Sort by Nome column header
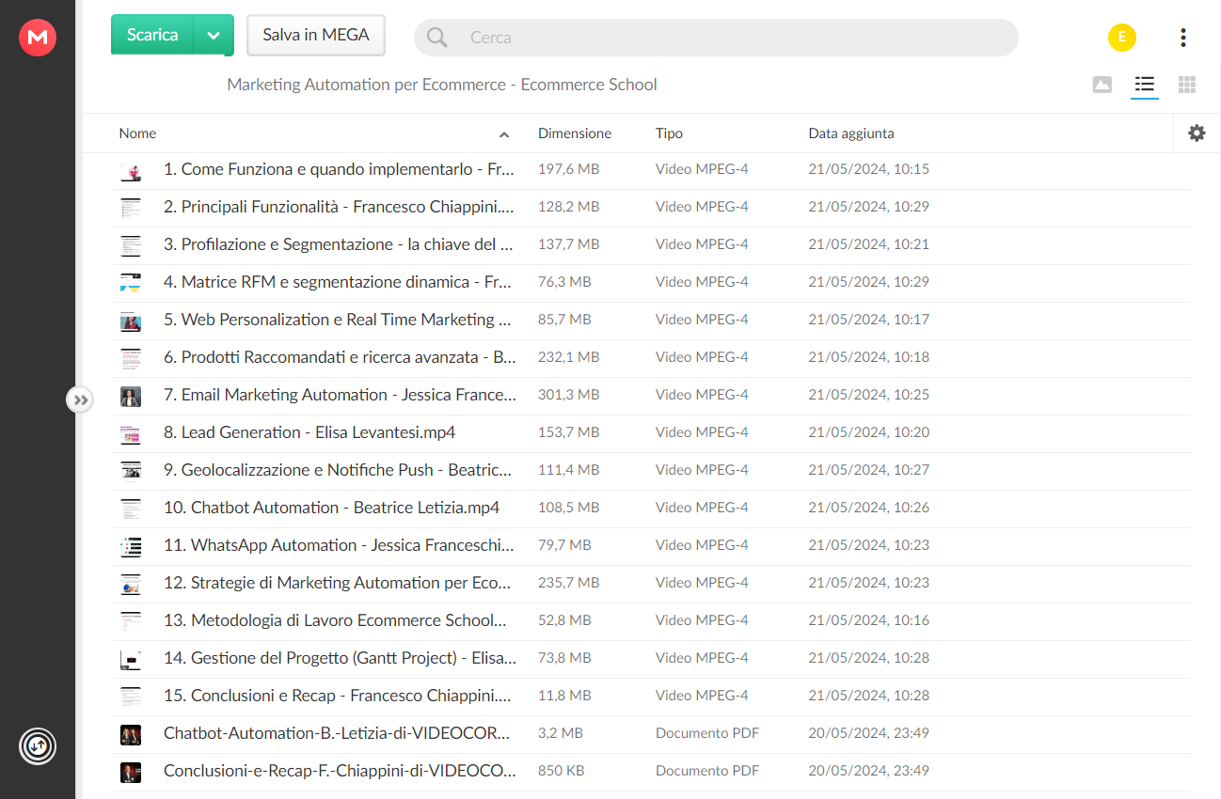The image size is (1221, 799). click(x=137, y=133)
